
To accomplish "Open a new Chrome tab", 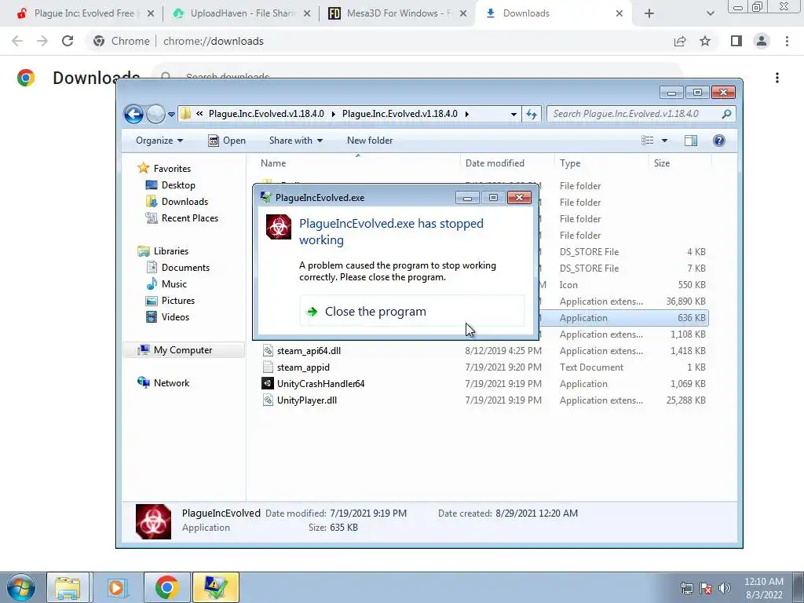I will point(649,13).
